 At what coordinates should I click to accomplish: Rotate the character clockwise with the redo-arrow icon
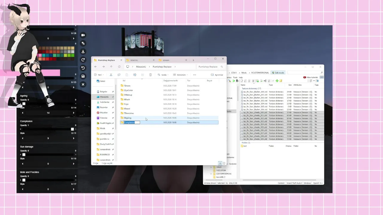tap(83, 60)
